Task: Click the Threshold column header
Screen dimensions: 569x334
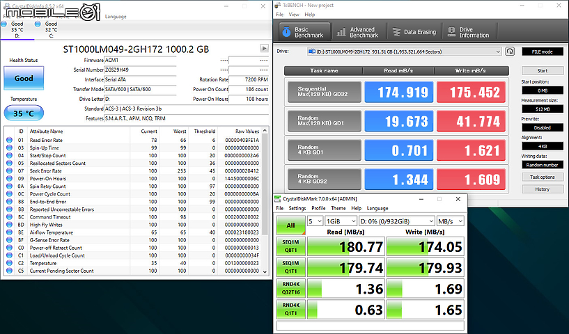Action: point(204,132)
